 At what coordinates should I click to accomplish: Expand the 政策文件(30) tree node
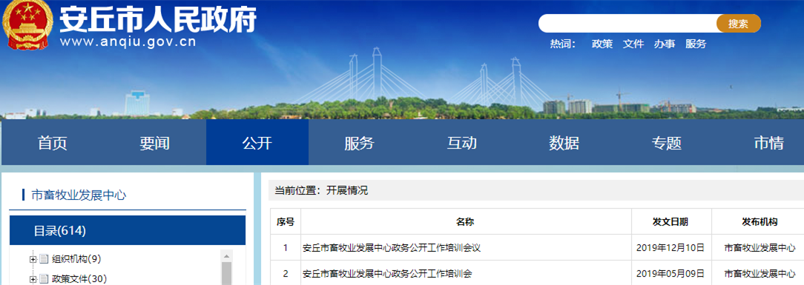coord(33,279)
